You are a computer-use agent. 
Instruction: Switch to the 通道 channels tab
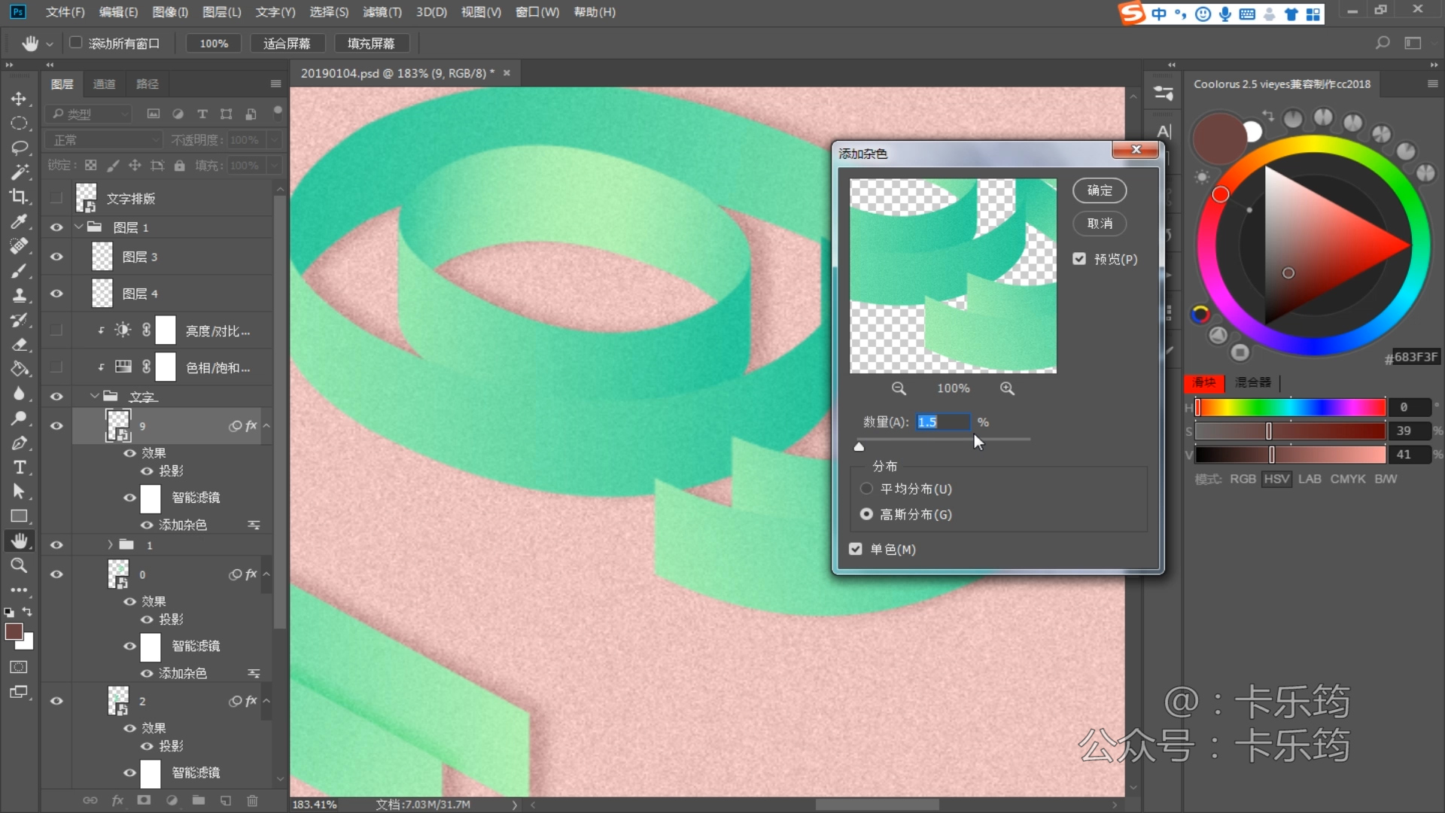tap(104, 84)
